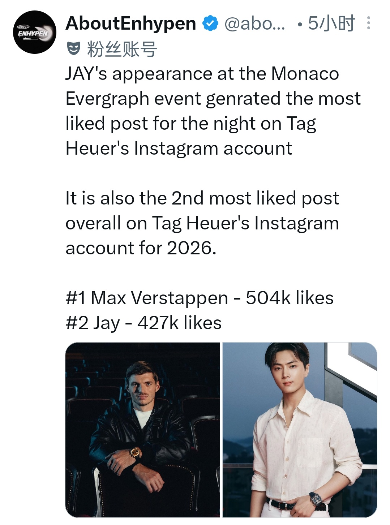Open the Max Verstappen theater photo

(x=142, y=430)
